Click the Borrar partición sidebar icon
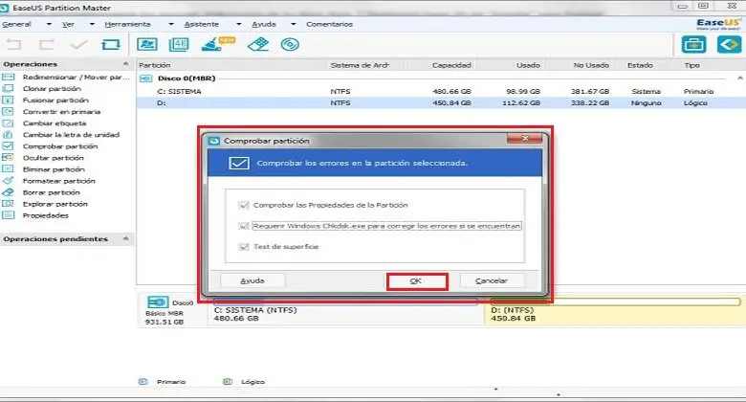 [8, 192]
